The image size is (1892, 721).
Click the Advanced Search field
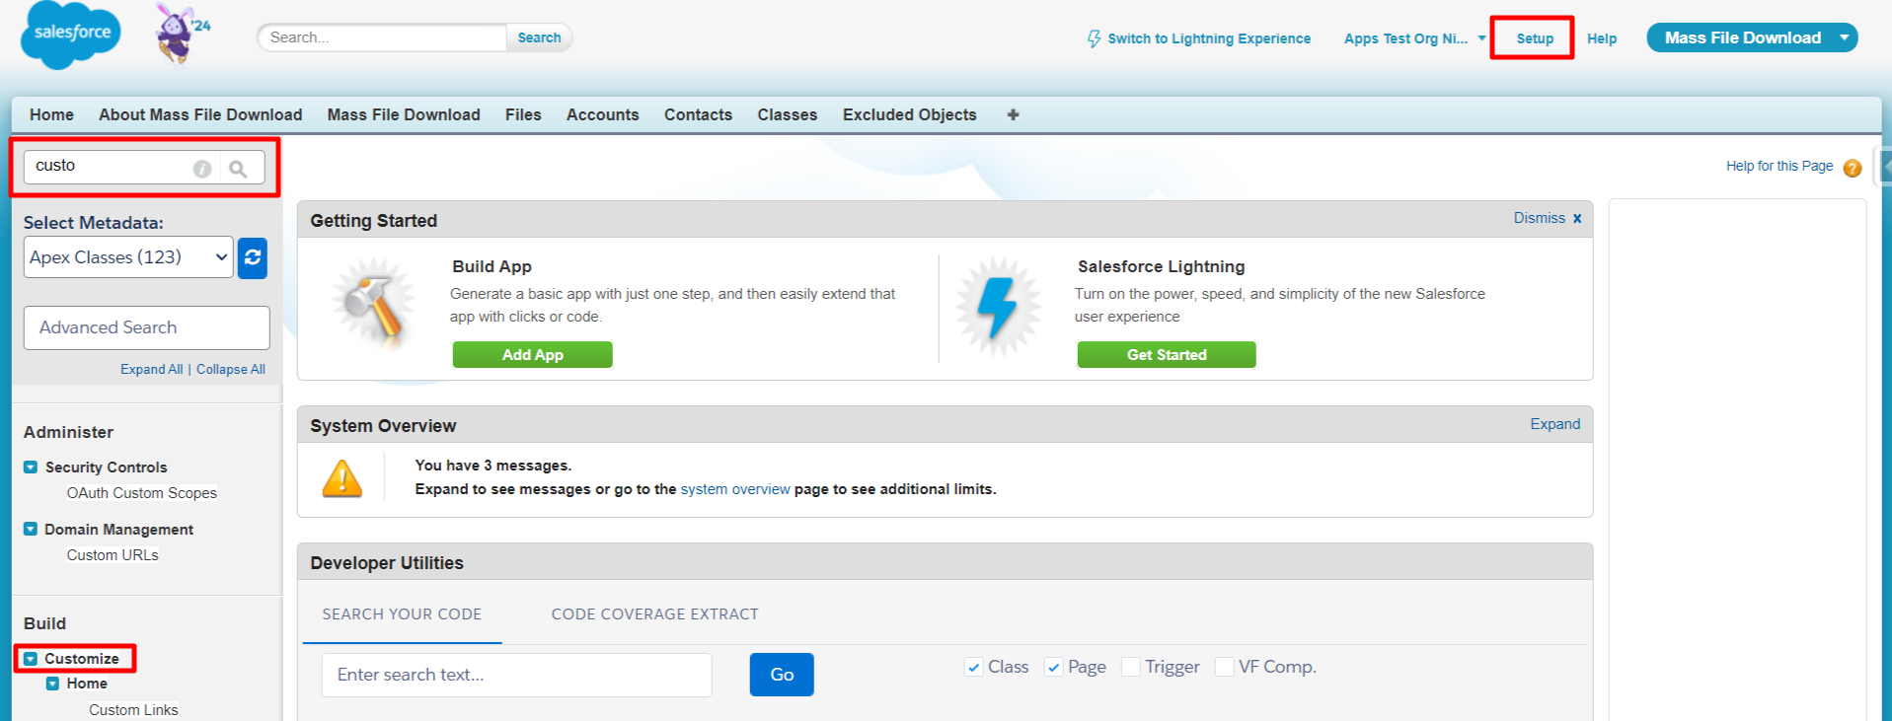[x=147, y=327]
